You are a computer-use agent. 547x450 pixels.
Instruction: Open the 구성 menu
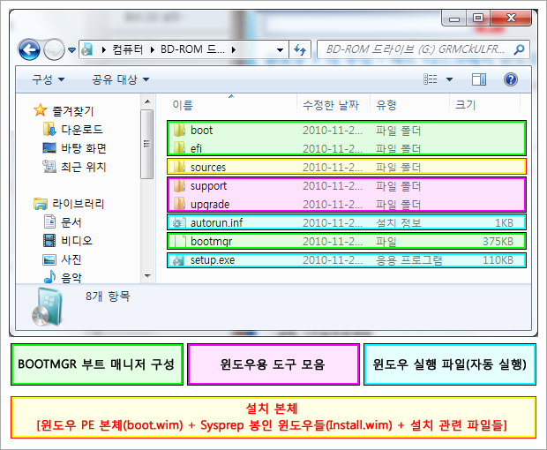point(49,79)
